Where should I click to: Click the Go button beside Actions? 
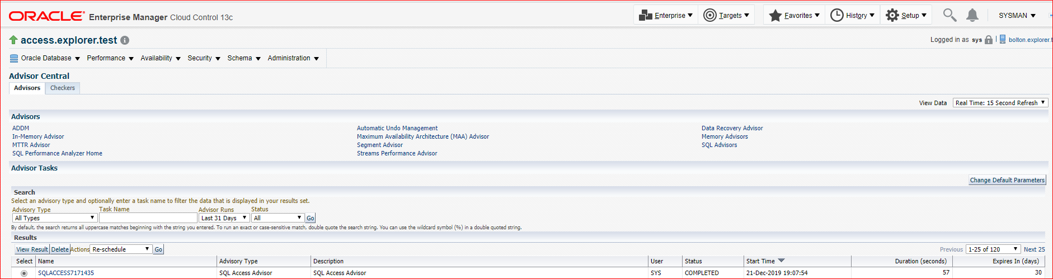158,249
